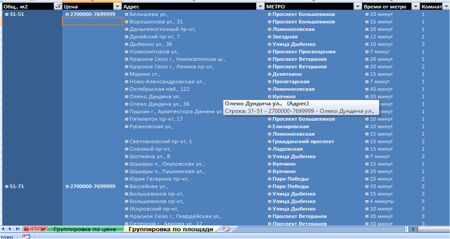Viewport: 450px width, 239px height.
Task: Collapse the Белышева ул. address row
Action: [x=127, y=14]
